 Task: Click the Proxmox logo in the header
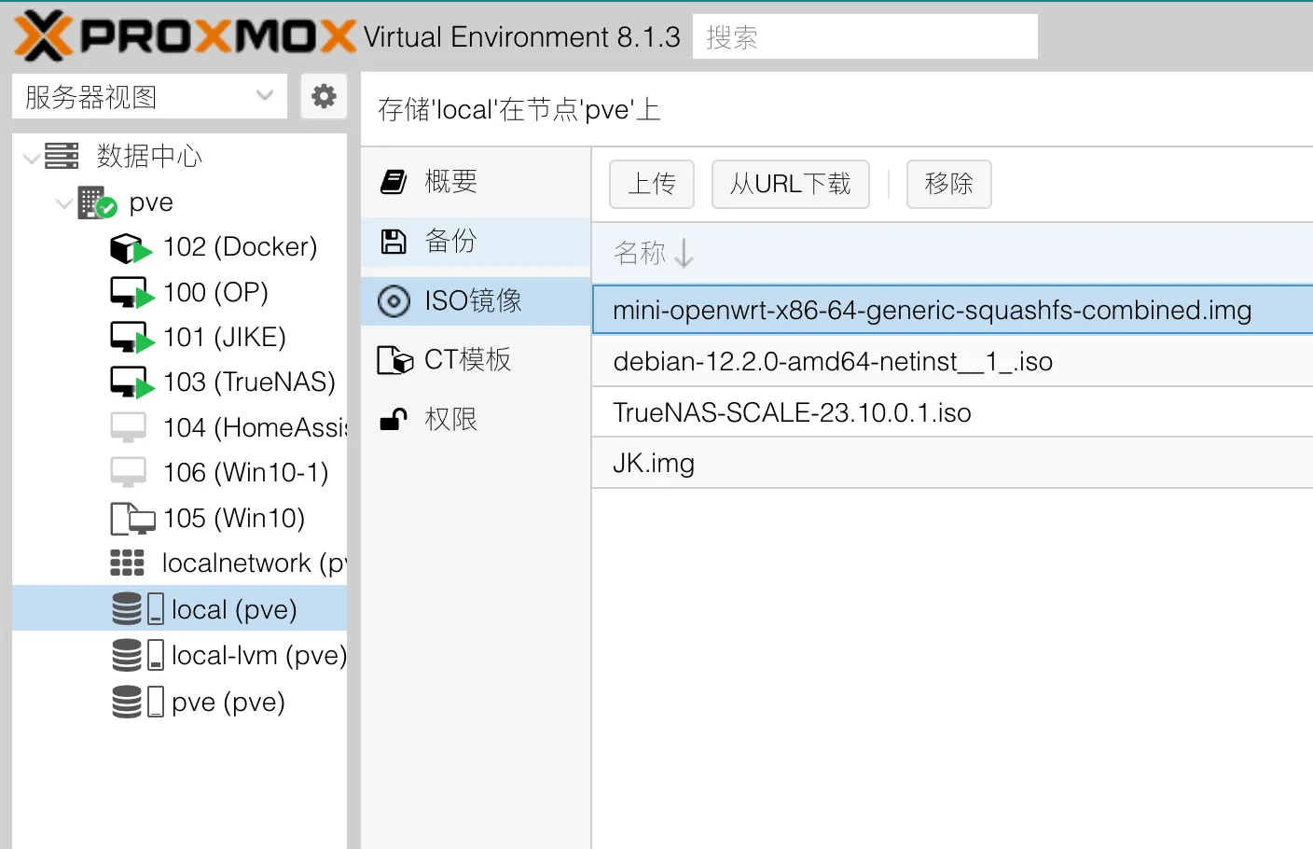pos(186,36)
